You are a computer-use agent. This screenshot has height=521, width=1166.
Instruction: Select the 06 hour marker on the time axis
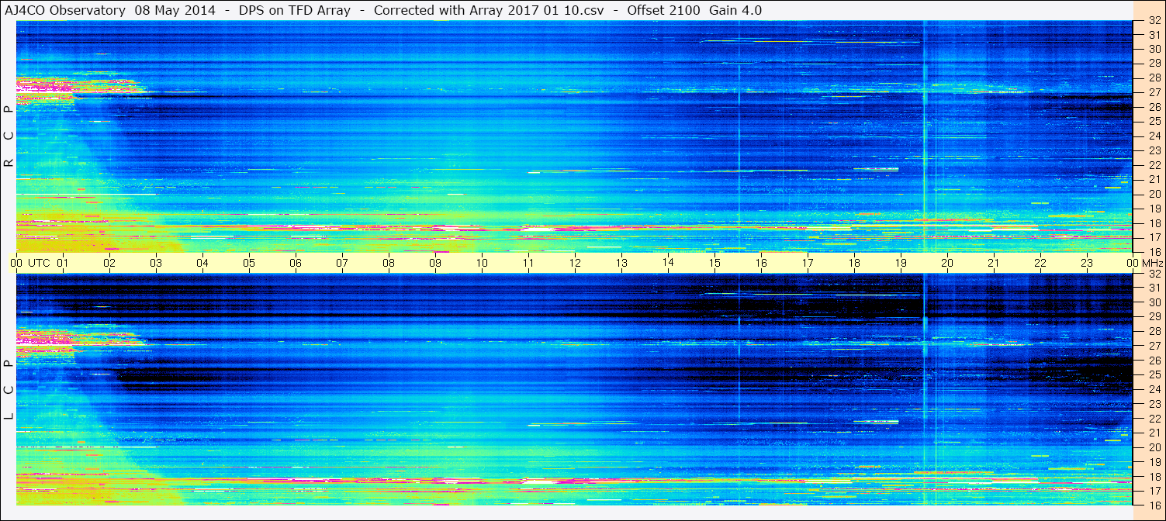pos(296,263)
